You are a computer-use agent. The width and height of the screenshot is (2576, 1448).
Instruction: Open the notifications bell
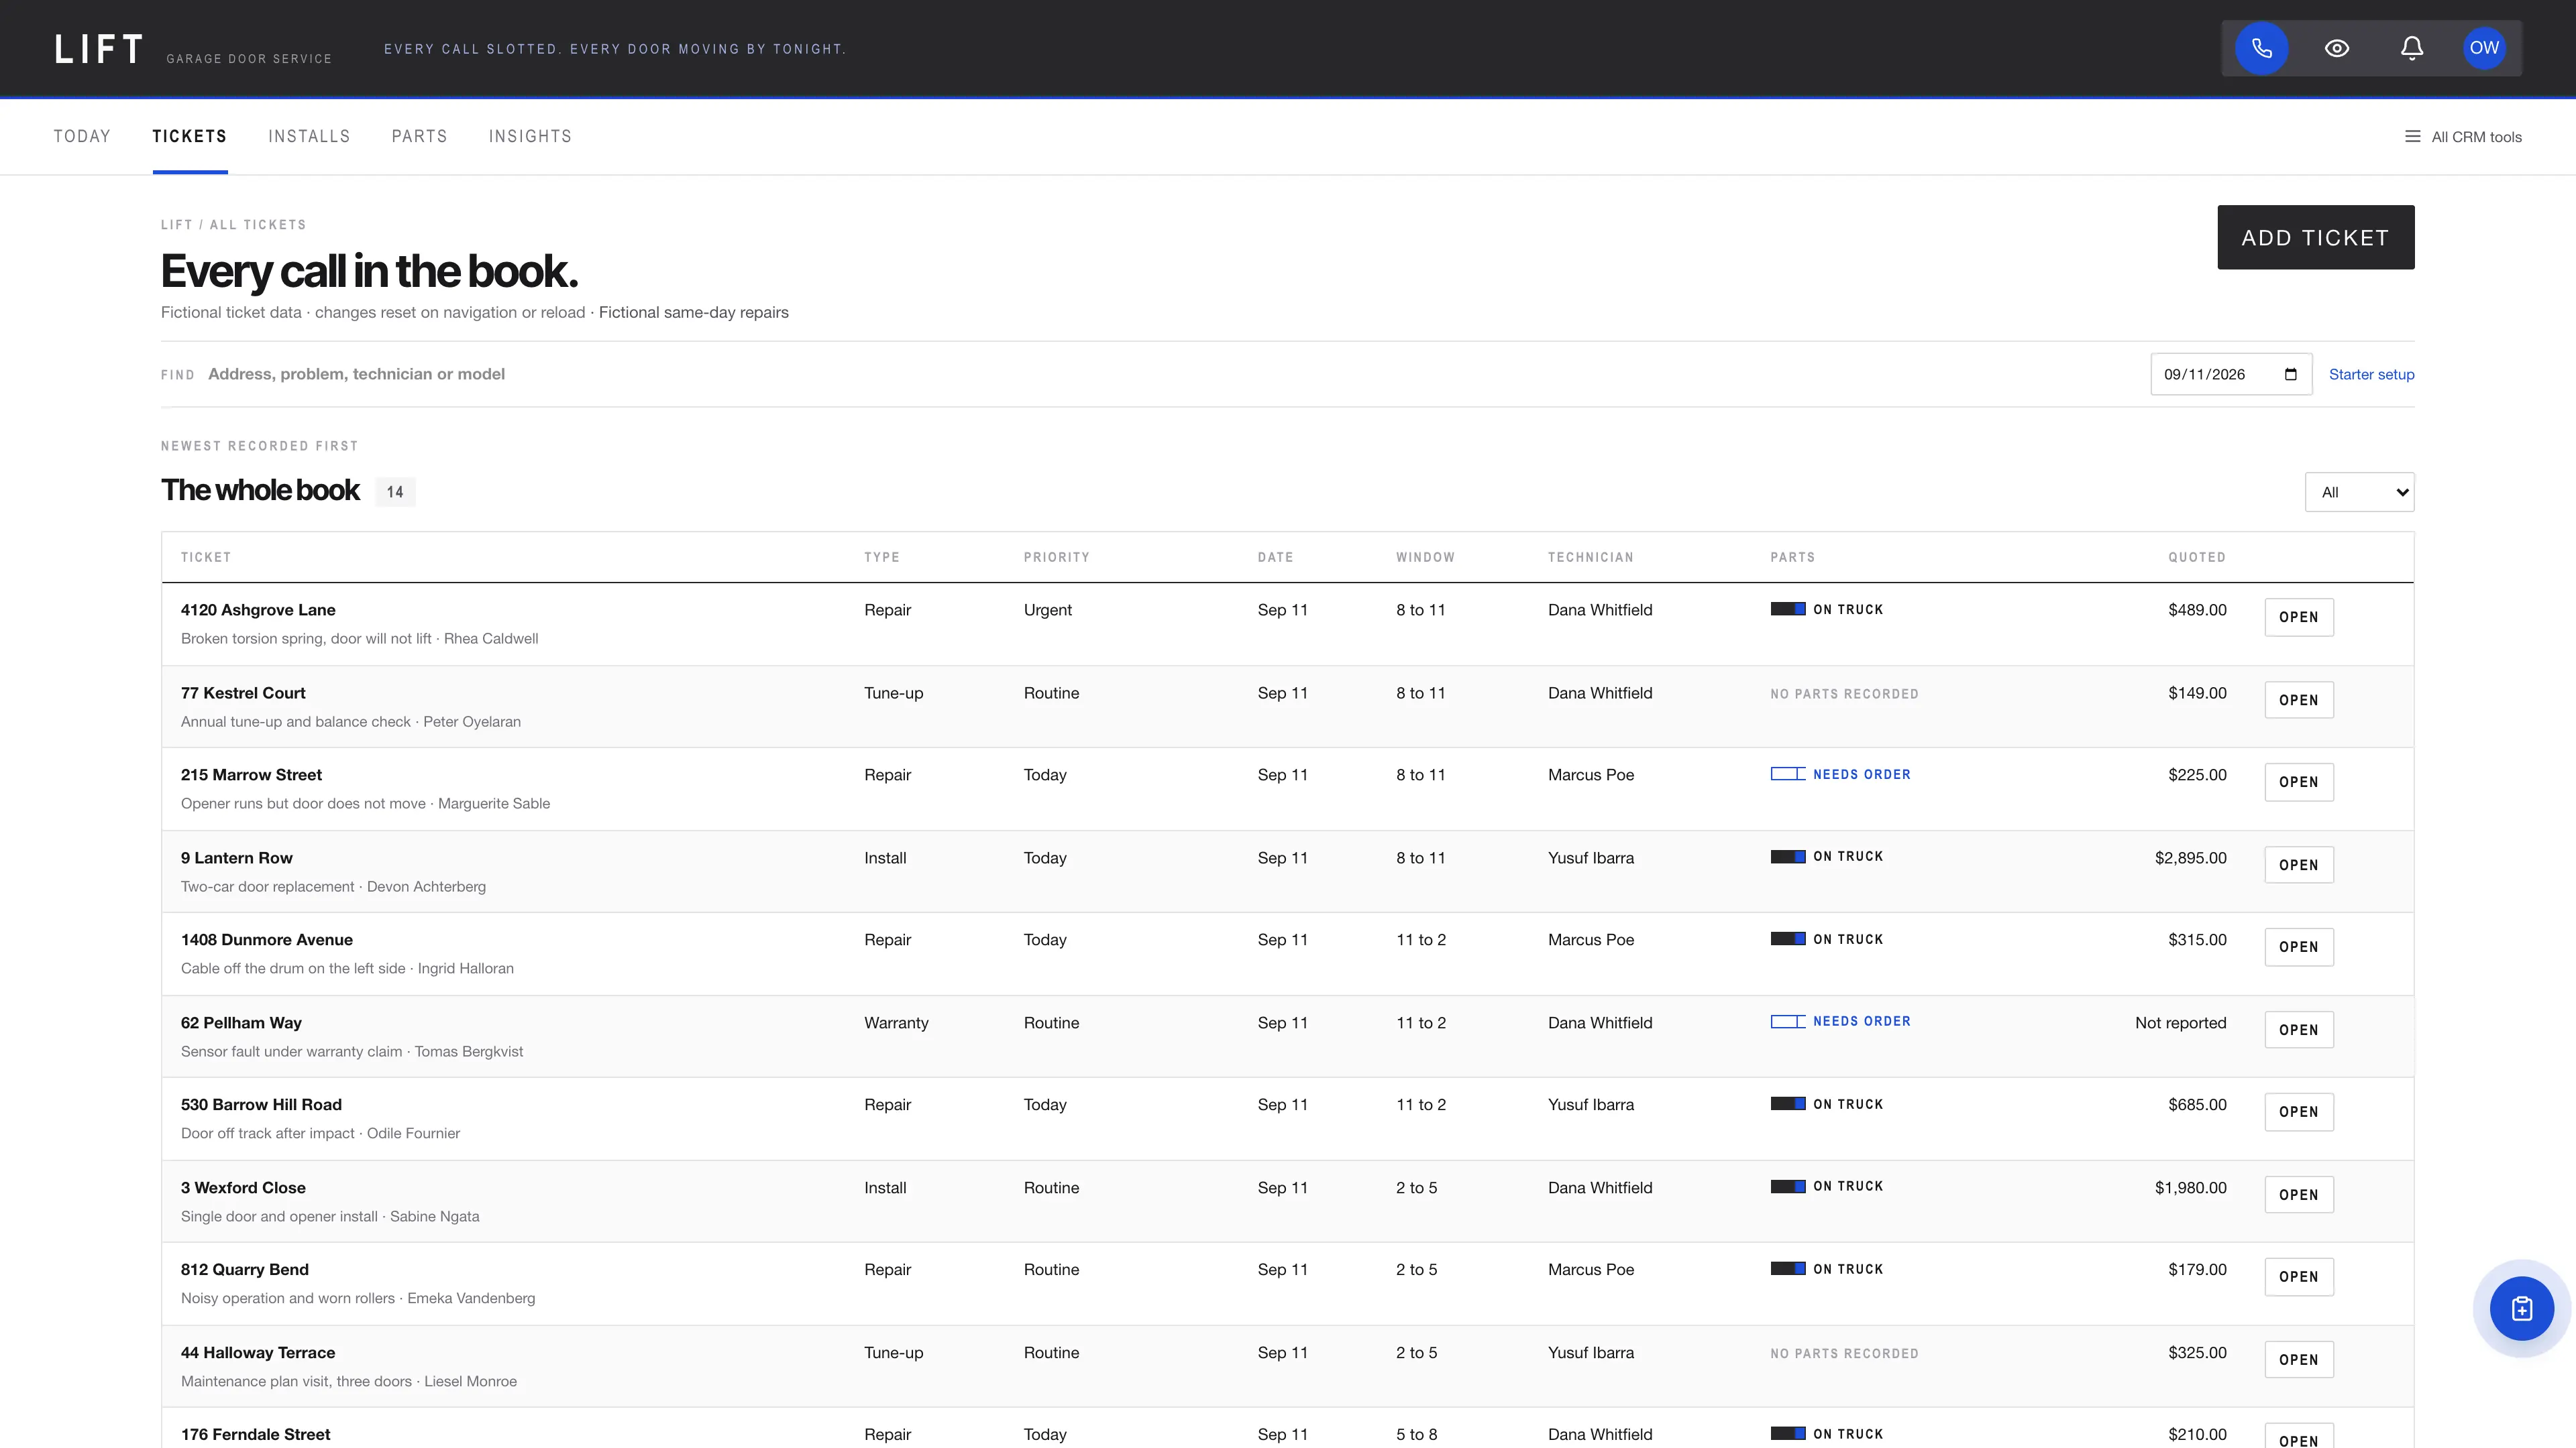click(2411, 48)
